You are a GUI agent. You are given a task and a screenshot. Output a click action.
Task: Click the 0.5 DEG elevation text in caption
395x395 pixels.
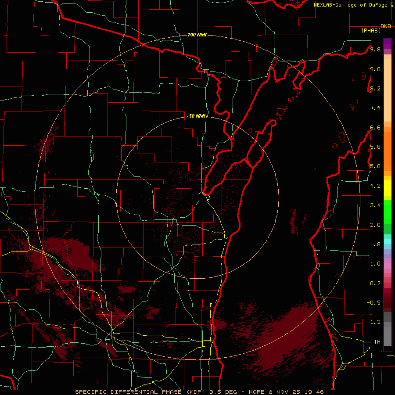223,392
